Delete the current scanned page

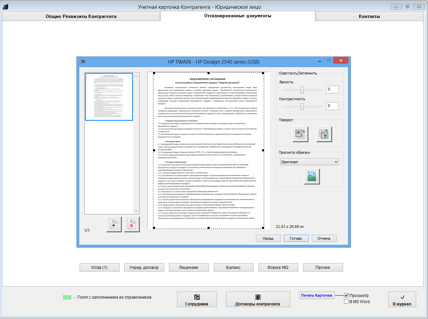[x=132, y=225]
